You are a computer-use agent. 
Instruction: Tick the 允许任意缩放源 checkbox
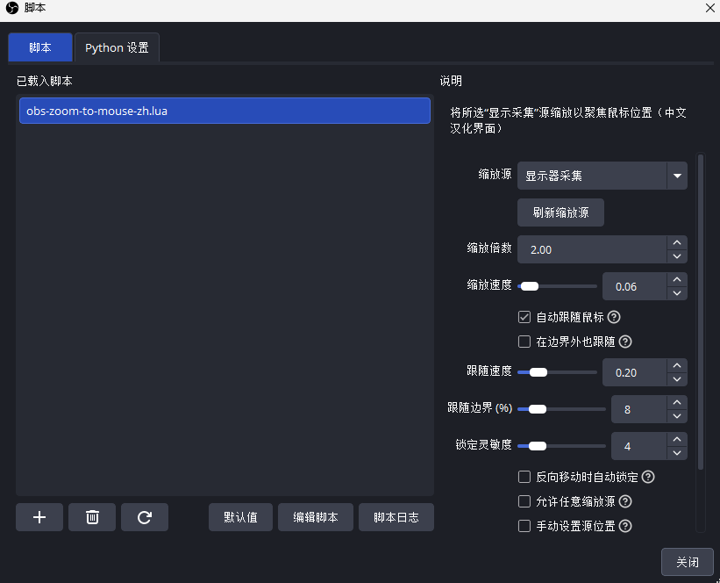point(524,502)
